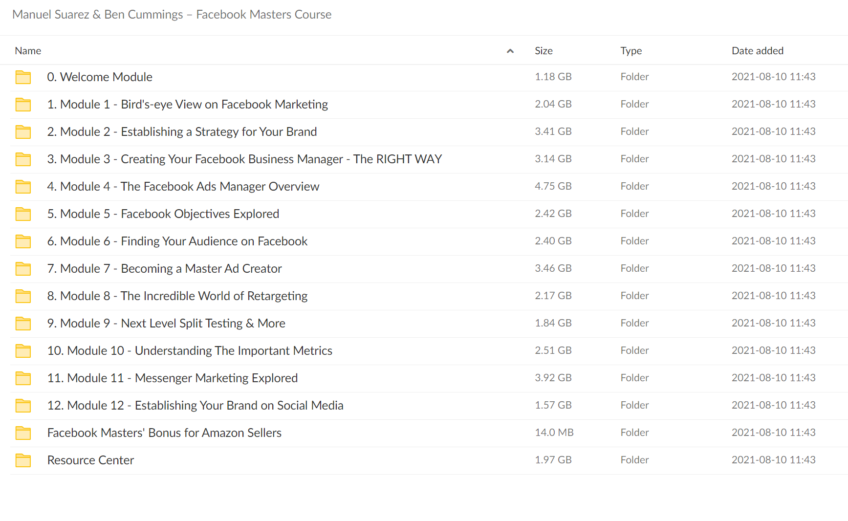Open Module 2 - Establishing a Strategy for Your Brand
The image size is (848, 521).
click(x=182, y=132)
